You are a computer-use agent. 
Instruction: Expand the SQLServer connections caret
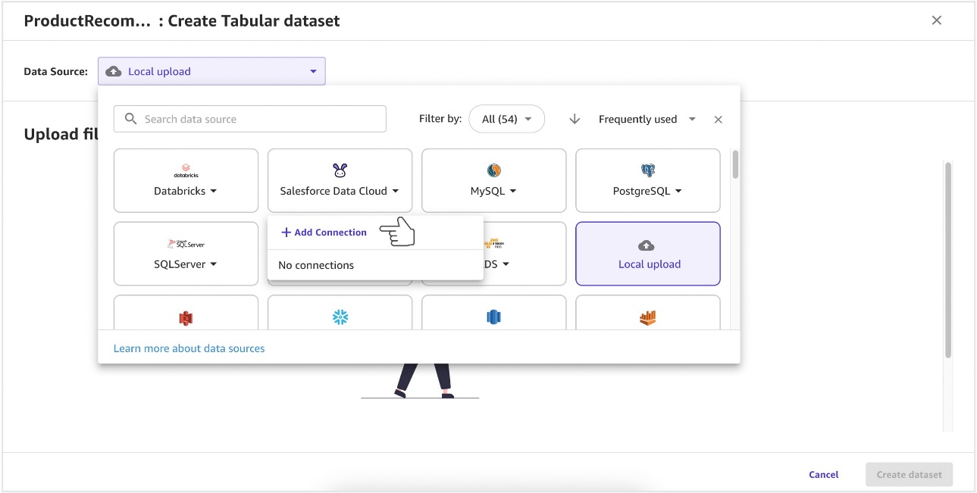(214, 264)
